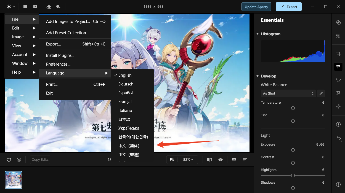Open the info panel icon in sidebar
Viewport: 345px width, 193px height.
click(x=338, y=124)
